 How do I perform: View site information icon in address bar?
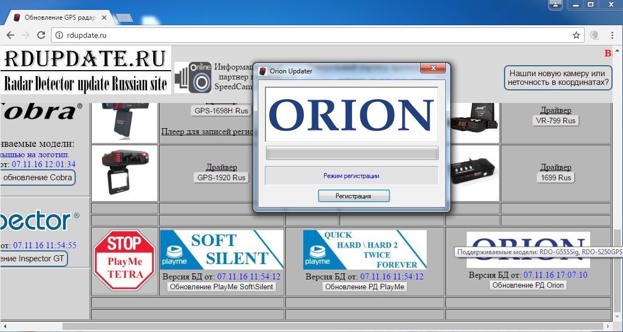(59, 36)
